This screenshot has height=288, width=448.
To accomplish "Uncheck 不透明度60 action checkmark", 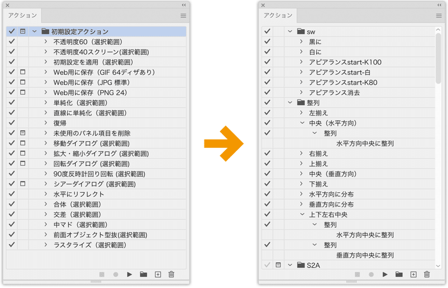I will pos(12,41).
